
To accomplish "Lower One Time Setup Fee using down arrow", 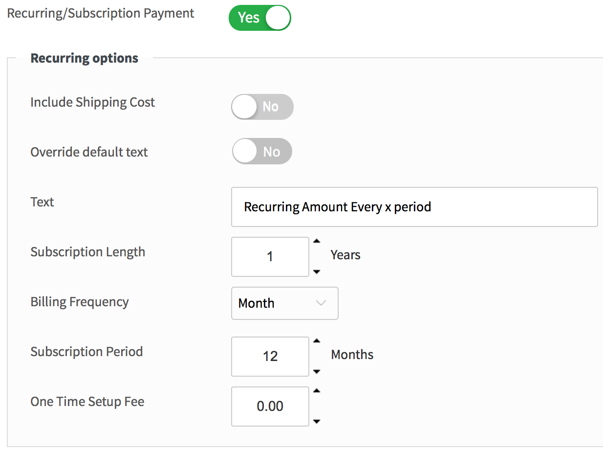I will coord(317,421).
